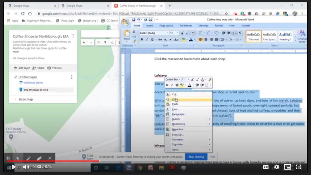Toggle Bold in Word's ribbon Font group
Screen dimensions: 311x175
point(142,39)
